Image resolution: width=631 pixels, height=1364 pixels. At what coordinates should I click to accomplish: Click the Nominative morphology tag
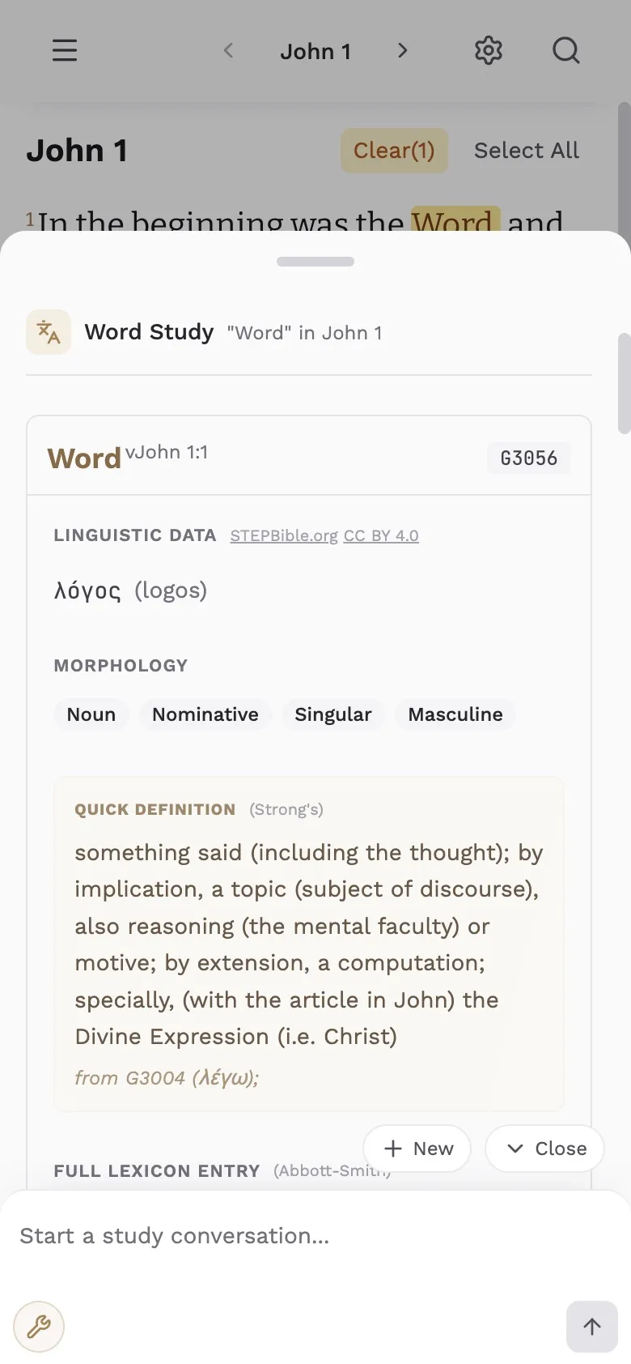click(205, 714)
